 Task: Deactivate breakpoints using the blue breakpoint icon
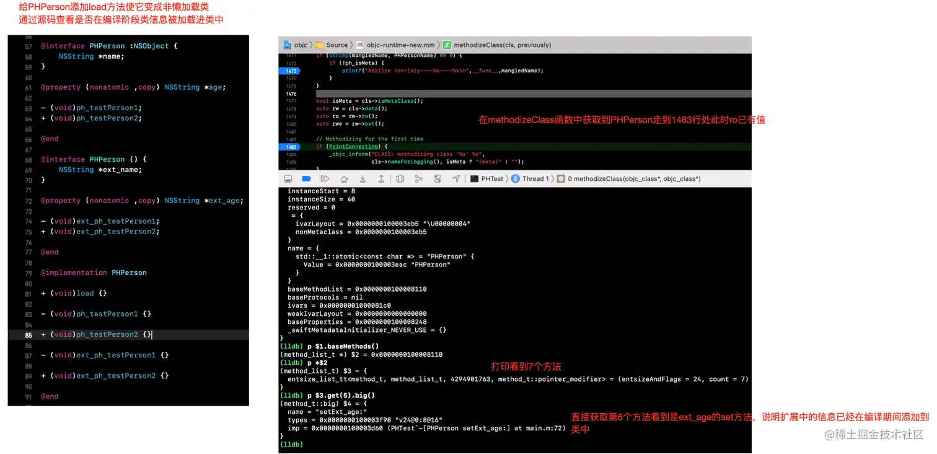coord(306,178)
